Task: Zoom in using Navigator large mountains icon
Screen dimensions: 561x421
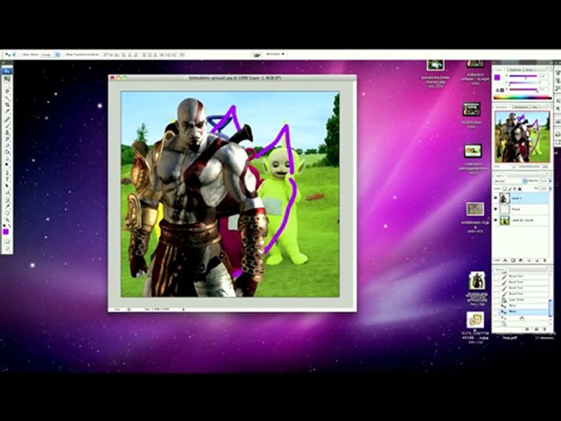Action: tap(545, 167)
